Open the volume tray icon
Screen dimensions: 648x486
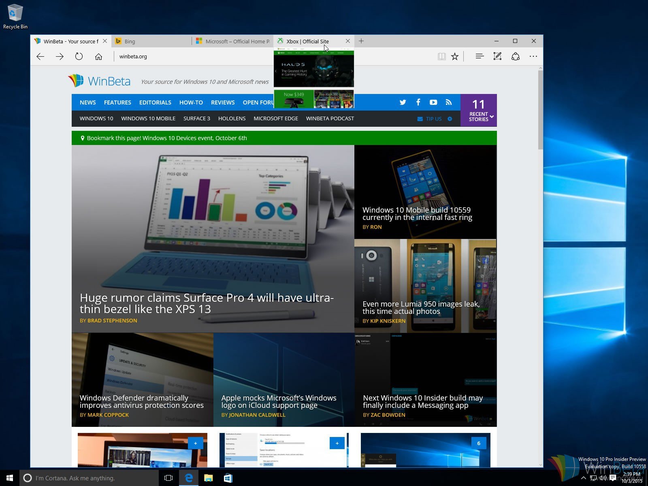[603, 478]
